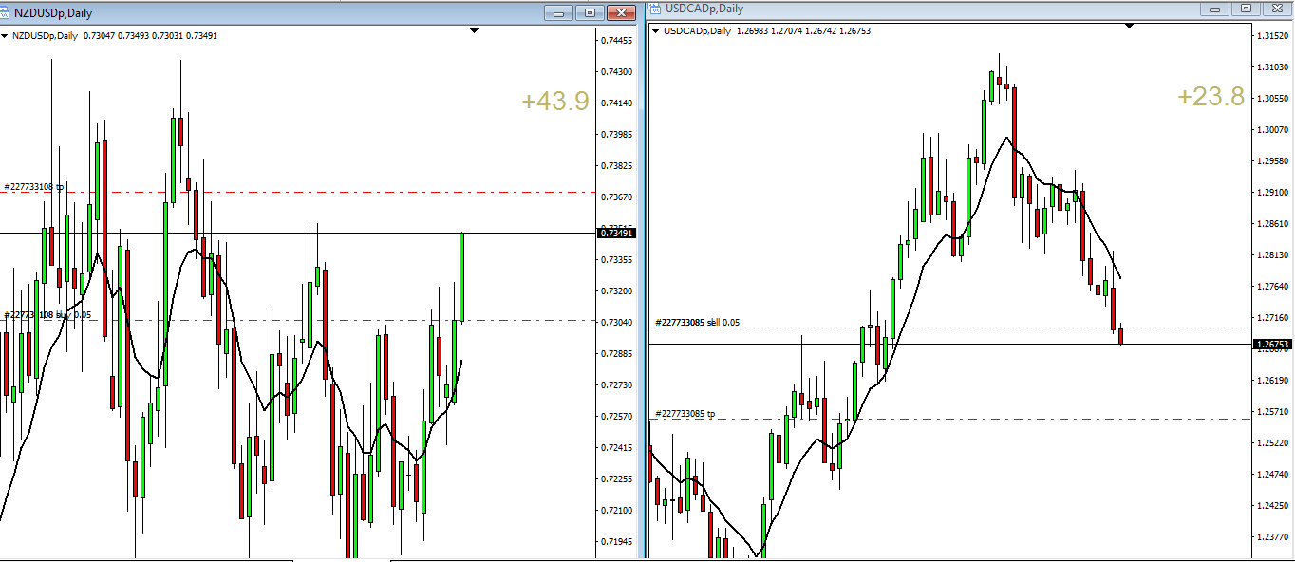The height and width of the screenshot is (562, 1295).
Task: Click price scale value 1.29100
Action: point(1273,193)
